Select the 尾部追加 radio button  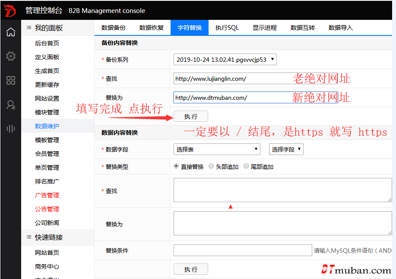(x=246, y=166)
